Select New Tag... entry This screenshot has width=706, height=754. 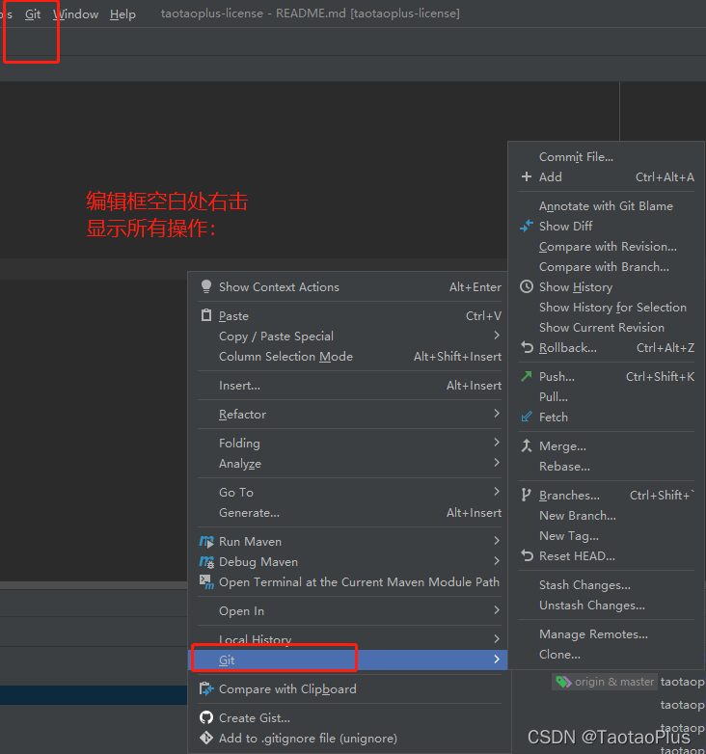click(606, 536)
